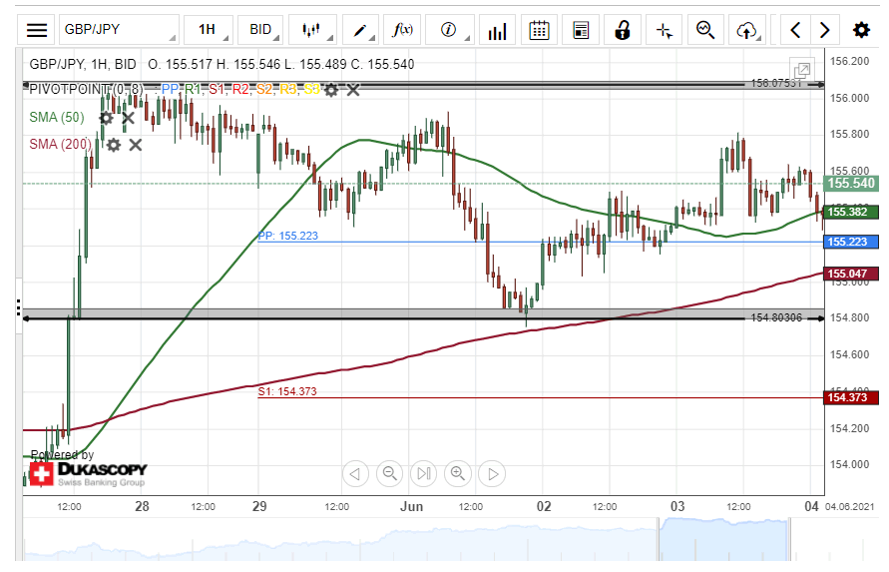
Task: Open the candlestick chart type selector
Action: coord(313,30)
